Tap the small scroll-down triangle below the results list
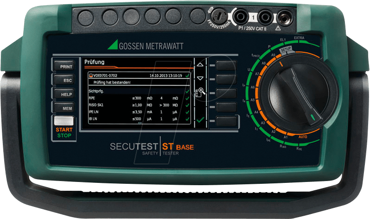This screenshot has width=370, height=219. 140,123
